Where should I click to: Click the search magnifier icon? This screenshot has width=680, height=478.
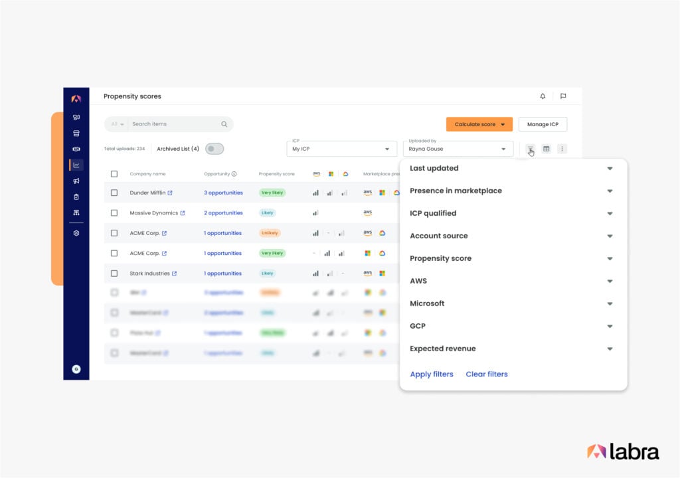224,124
